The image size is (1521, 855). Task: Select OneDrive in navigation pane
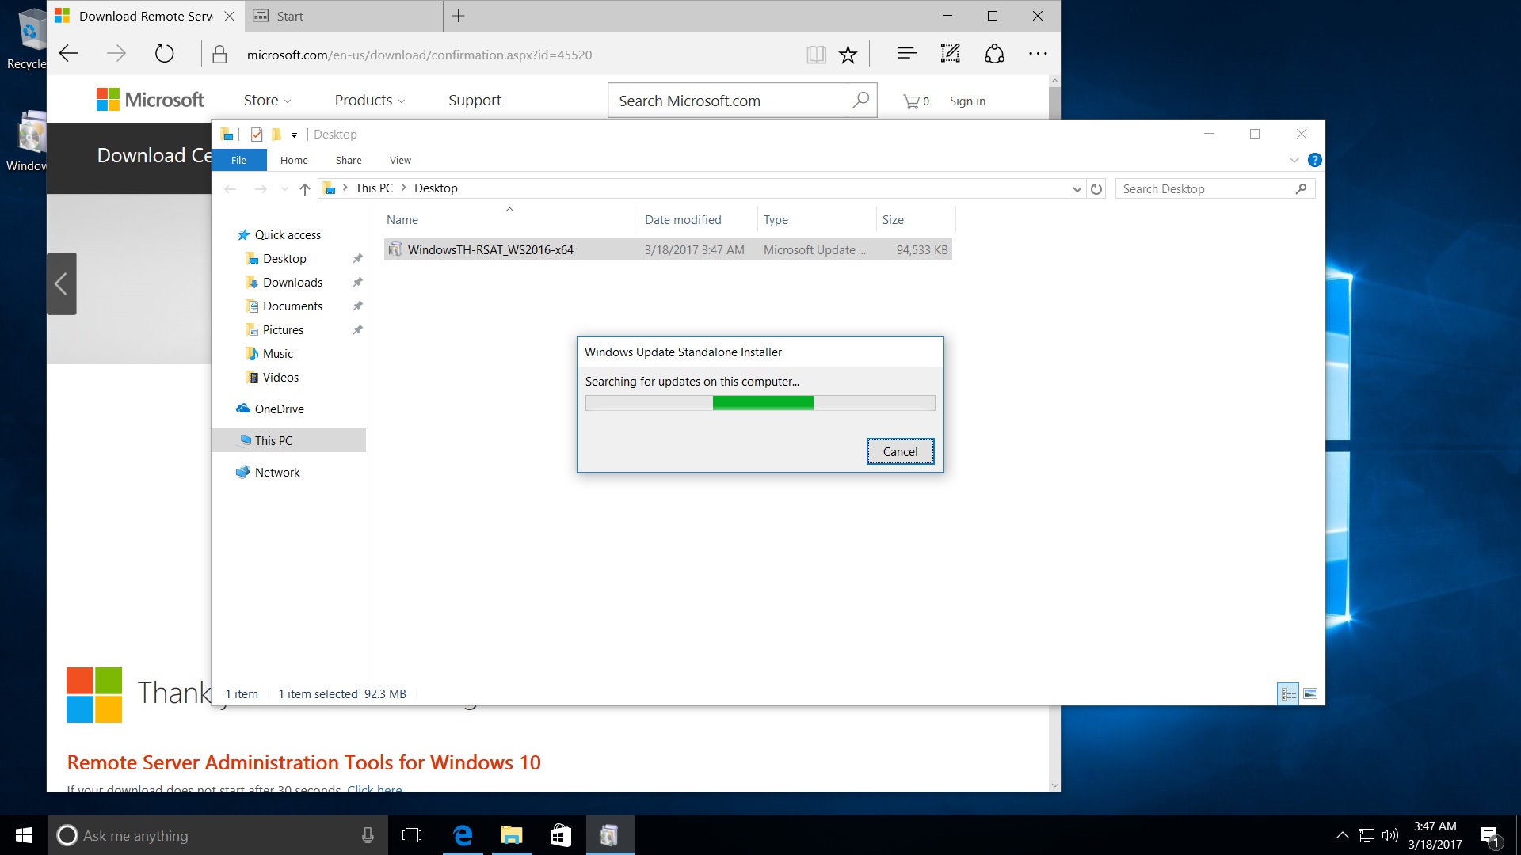point(279,409)
